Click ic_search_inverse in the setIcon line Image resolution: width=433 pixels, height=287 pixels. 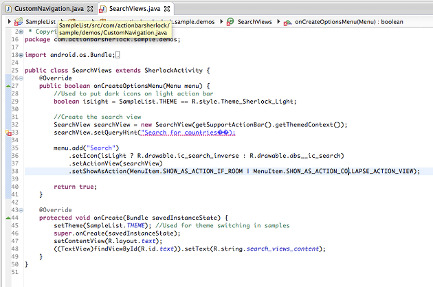pos(208,156)
